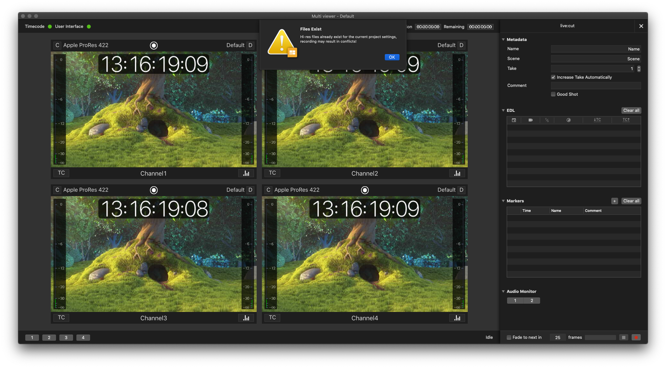The height and width of the screenshot is (368, 666).
Task: Click the Channel4 video preview
Action: click(365, 254)
